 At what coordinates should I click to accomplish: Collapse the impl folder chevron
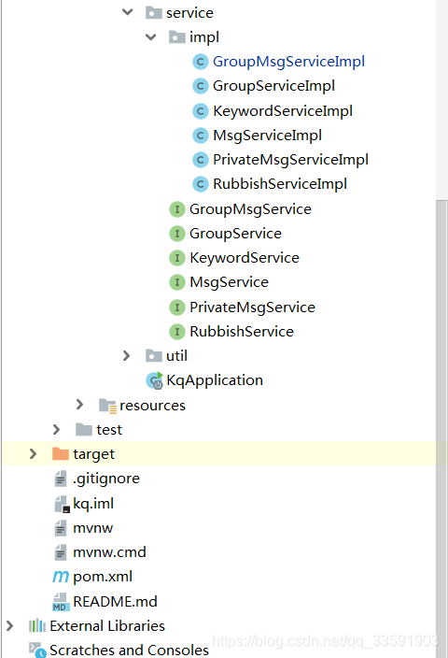pos(150,37)
